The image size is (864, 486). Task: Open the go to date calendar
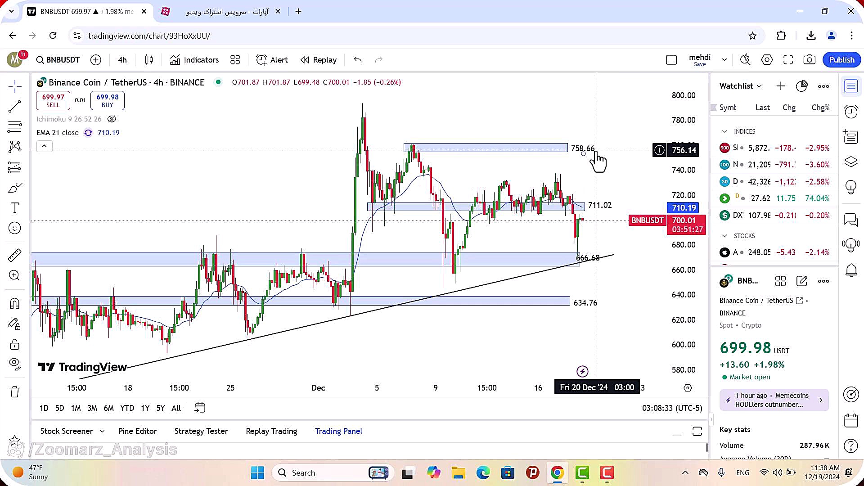tap(200, 408)
